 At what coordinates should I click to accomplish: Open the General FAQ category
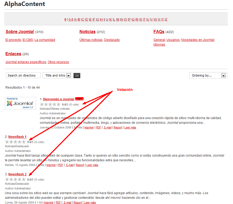(159, 40)
